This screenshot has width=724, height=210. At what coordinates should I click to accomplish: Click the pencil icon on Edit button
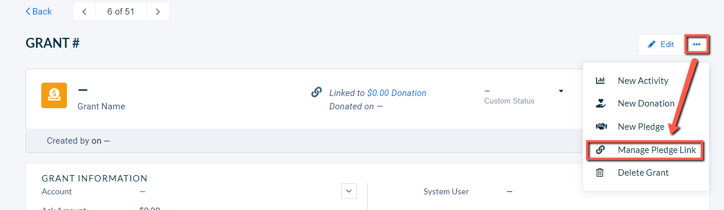click(652, 44)
